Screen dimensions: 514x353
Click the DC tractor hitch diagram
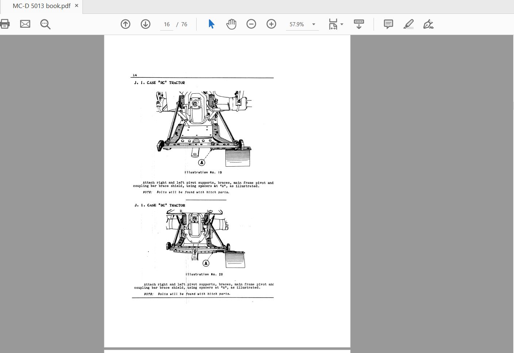click(205, 239)
